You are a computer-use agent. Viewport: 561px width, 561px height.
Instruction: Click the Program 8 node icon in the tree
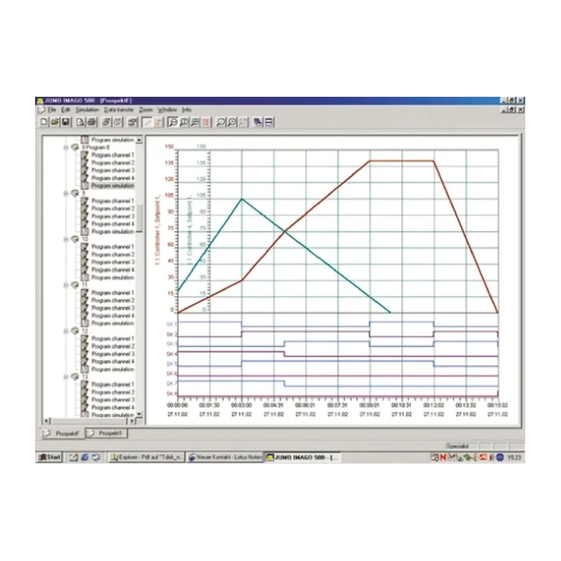(75, 147)
